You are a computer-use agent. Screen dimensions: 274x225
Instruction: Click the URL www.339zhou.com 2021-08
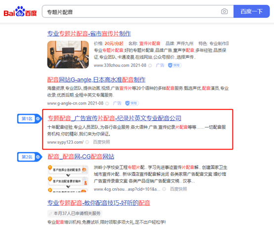[x=120, y=65]
